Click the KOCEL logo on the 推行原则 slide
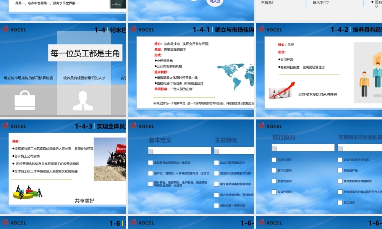The height and width of the screenshot is (229, 382). (x=270, y=126)
